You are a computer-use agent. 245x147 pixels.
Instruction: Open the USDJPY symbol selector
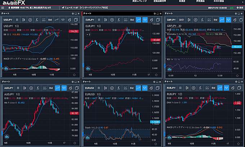click(8, 20)
